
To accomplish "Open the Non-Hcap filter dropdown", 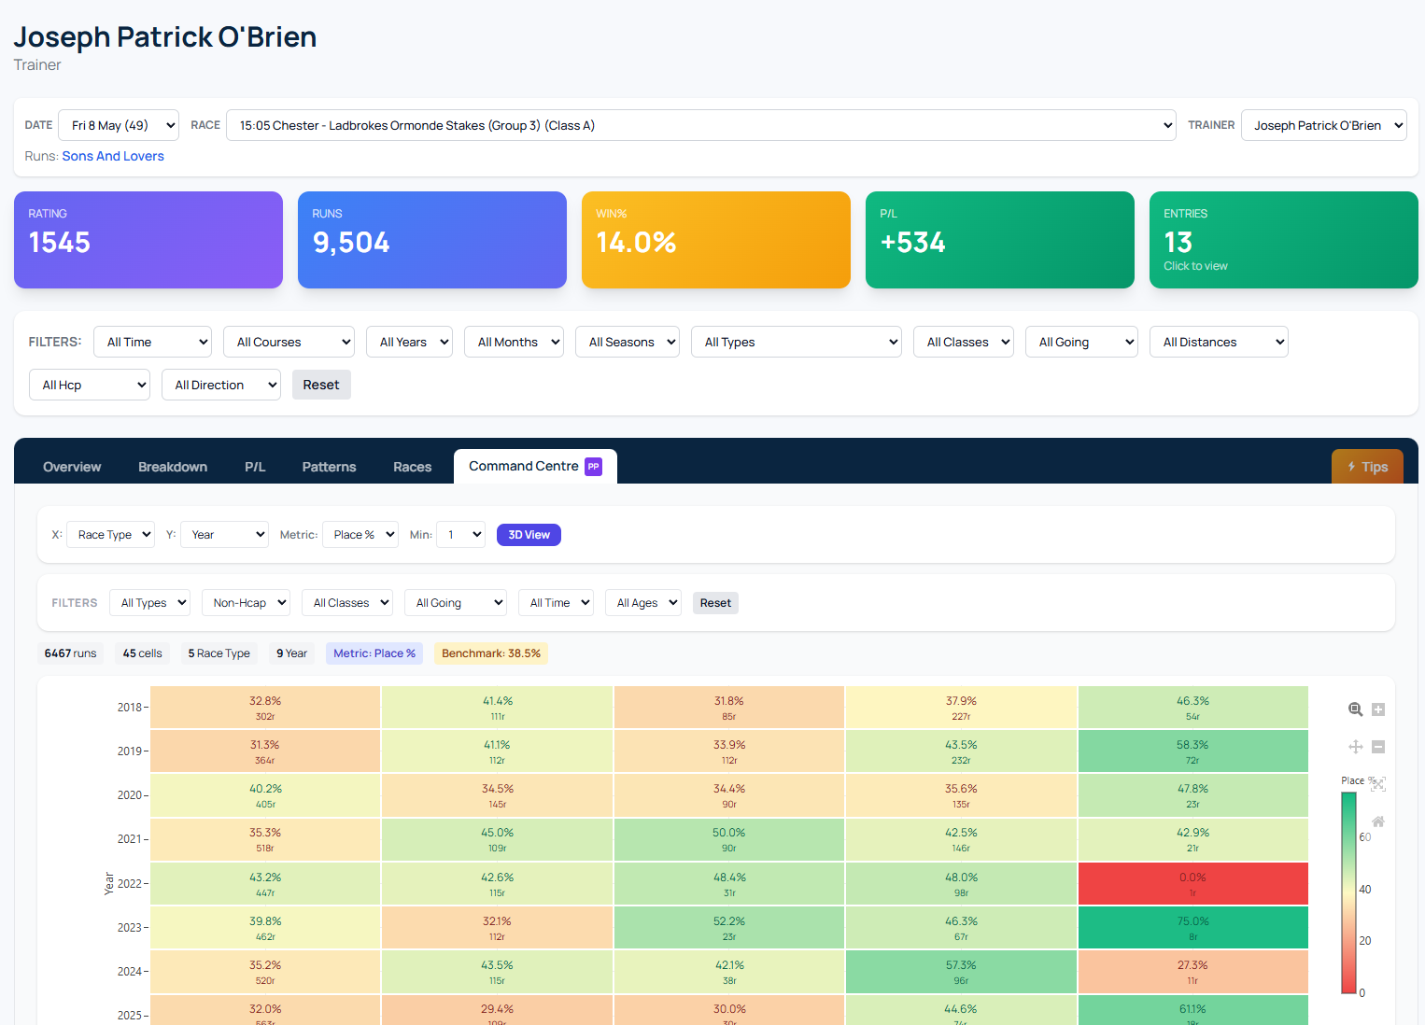I will pos(246,603).
